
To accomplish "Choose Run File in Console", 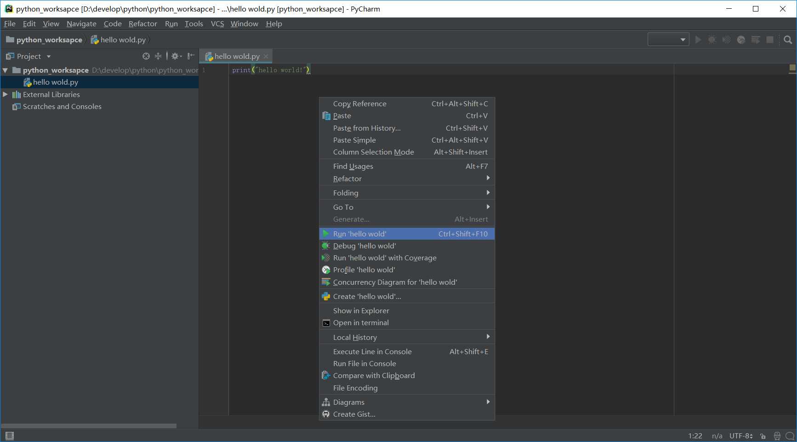I will (x=407, y=363).
